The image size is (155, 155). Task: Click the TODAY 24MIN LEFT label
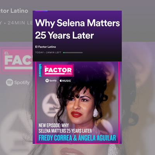(48, 52)
